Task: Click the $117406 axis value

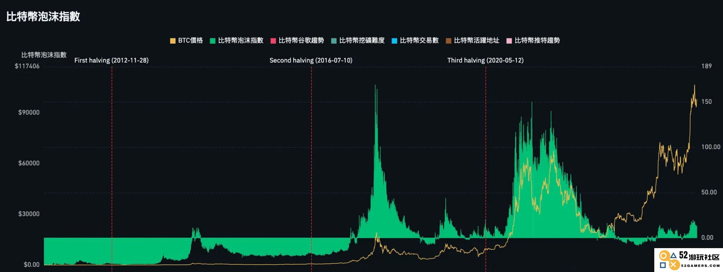Action: click(27, 66)
